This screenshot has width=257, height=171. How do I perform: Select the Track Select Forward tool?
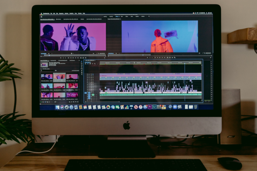click(82, 63)
